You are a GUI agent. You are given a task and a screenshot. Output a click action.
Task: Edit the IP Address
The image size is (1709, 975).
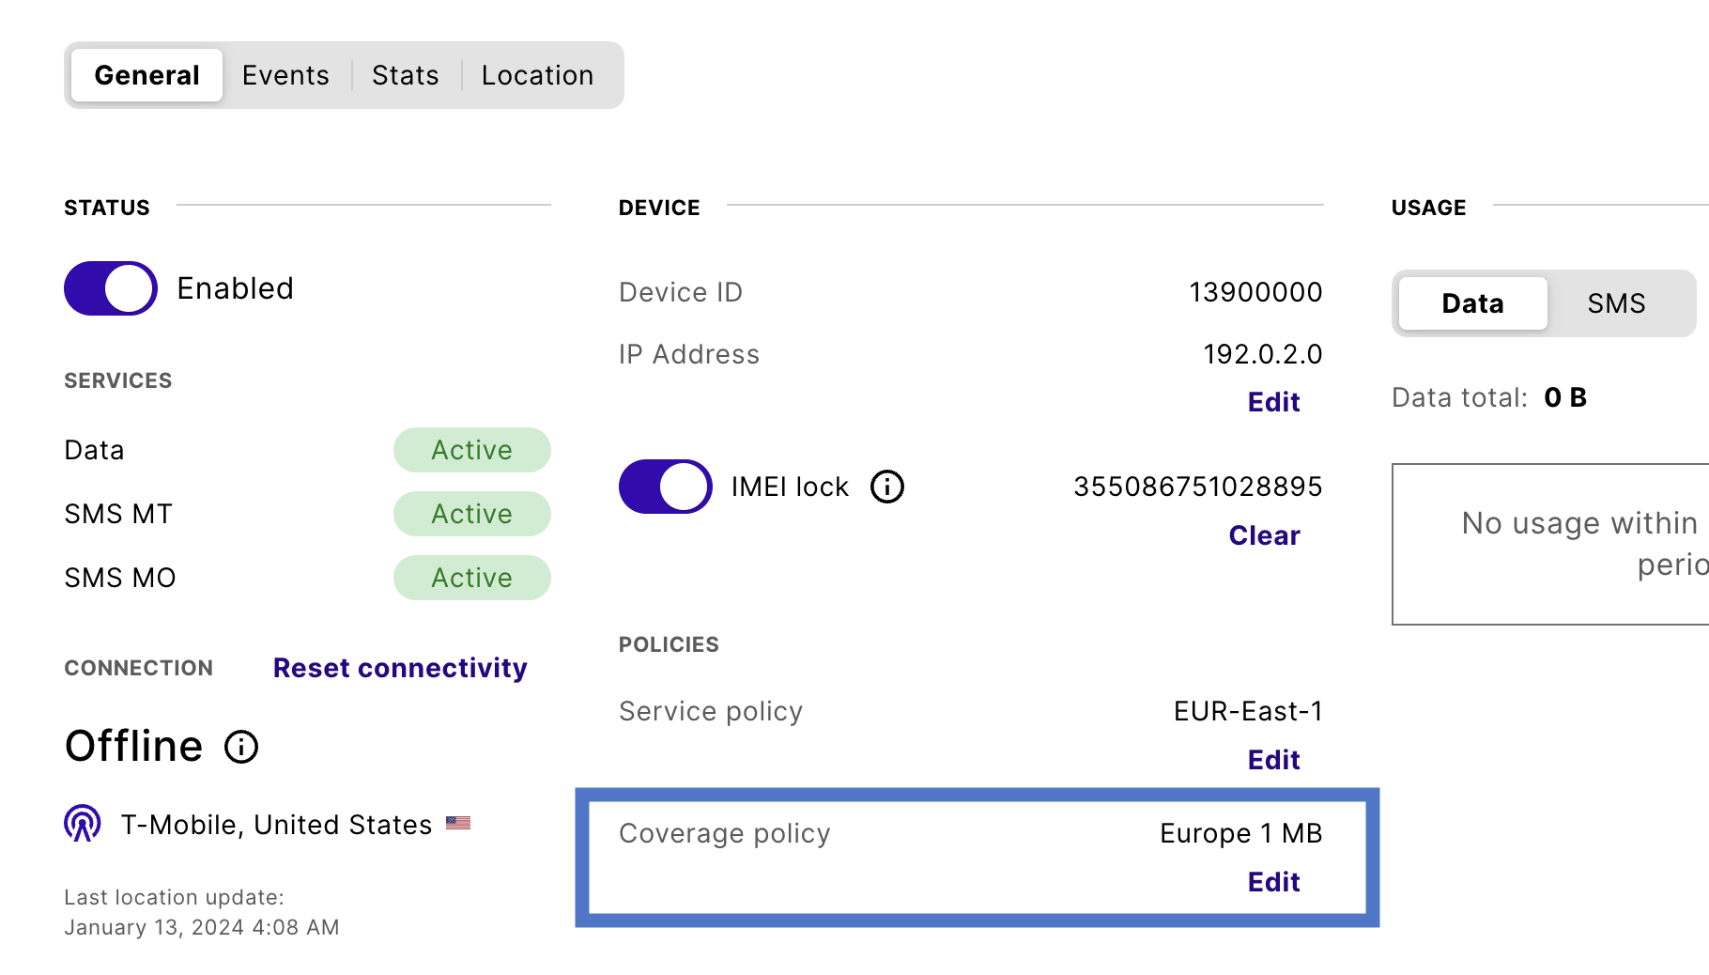(x=1273, y=402)
